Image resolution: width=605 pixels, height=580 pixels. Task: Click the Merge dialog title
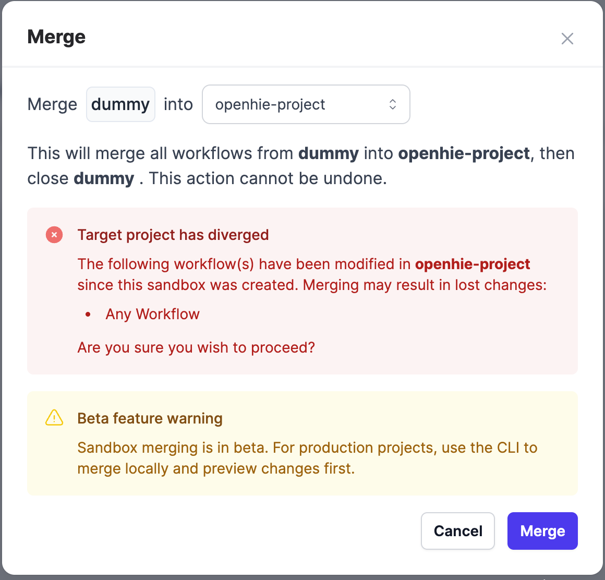[x=56, y=37]
